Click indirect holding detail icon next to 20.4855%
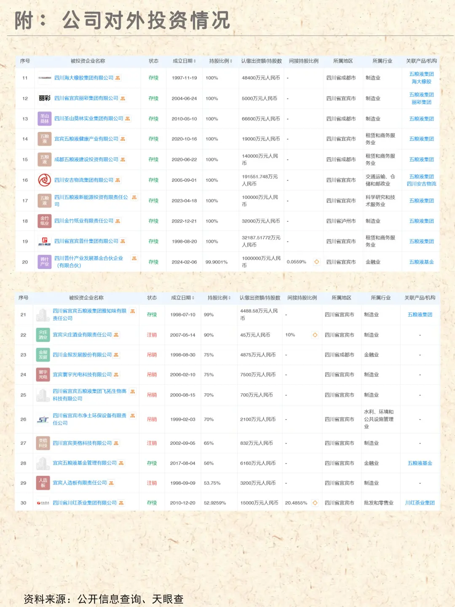Image resolution: width=455 pixels, height=607 pixels. (x=315, y=503)
